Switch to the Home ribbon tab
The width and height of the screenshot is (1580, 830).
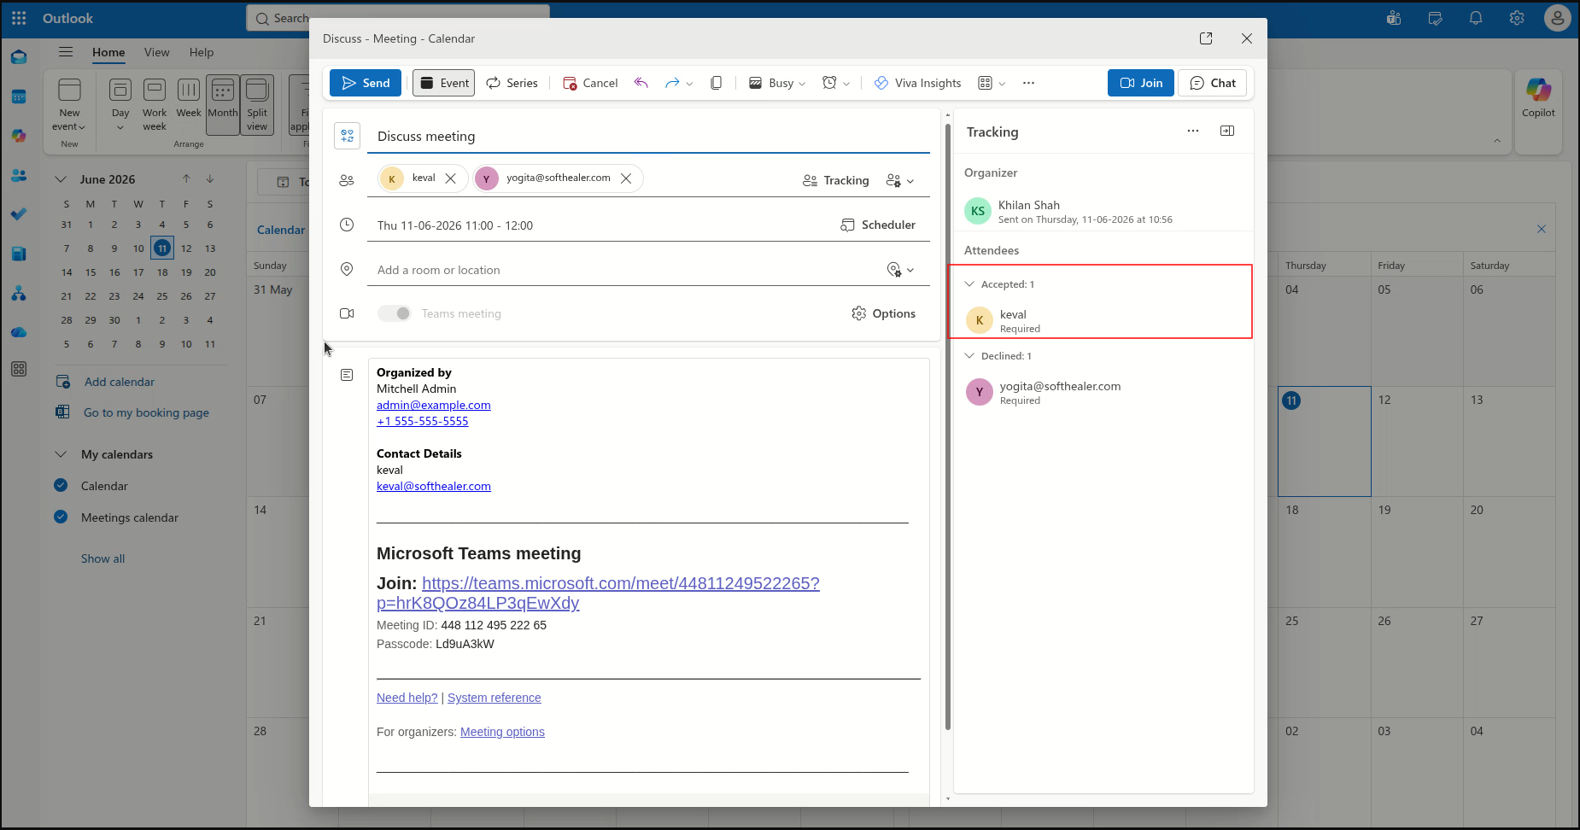pyautogui.click(x=108, y=52)
